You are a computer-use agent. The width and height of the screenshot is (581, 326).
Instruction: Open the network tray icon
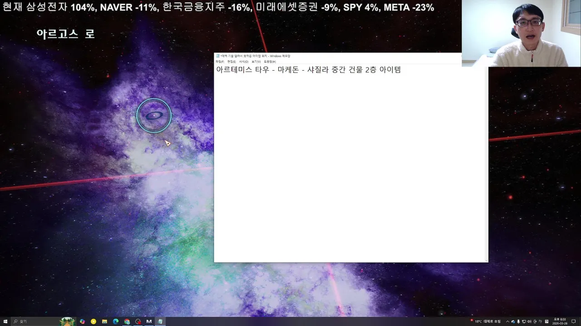point(524,321)
